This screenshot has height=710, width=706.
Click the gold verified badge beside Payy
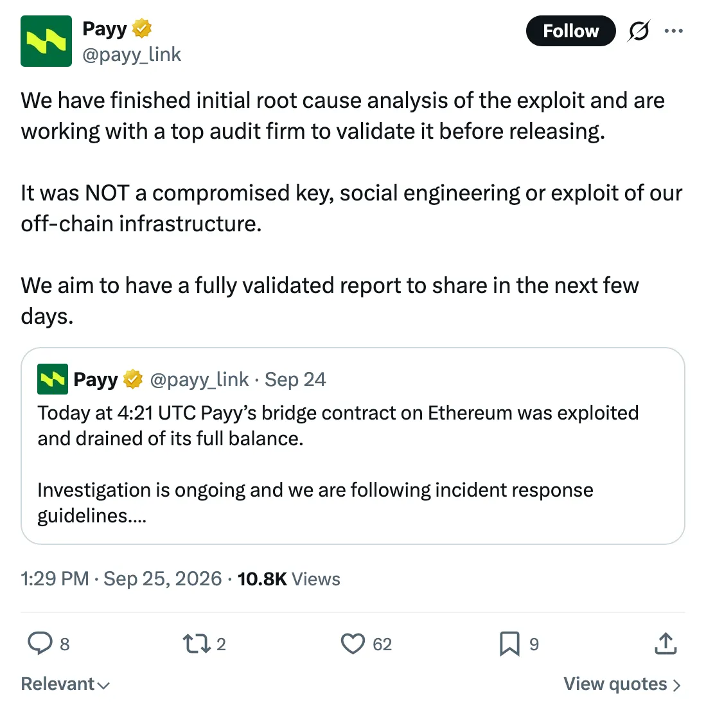click(142, 28)
